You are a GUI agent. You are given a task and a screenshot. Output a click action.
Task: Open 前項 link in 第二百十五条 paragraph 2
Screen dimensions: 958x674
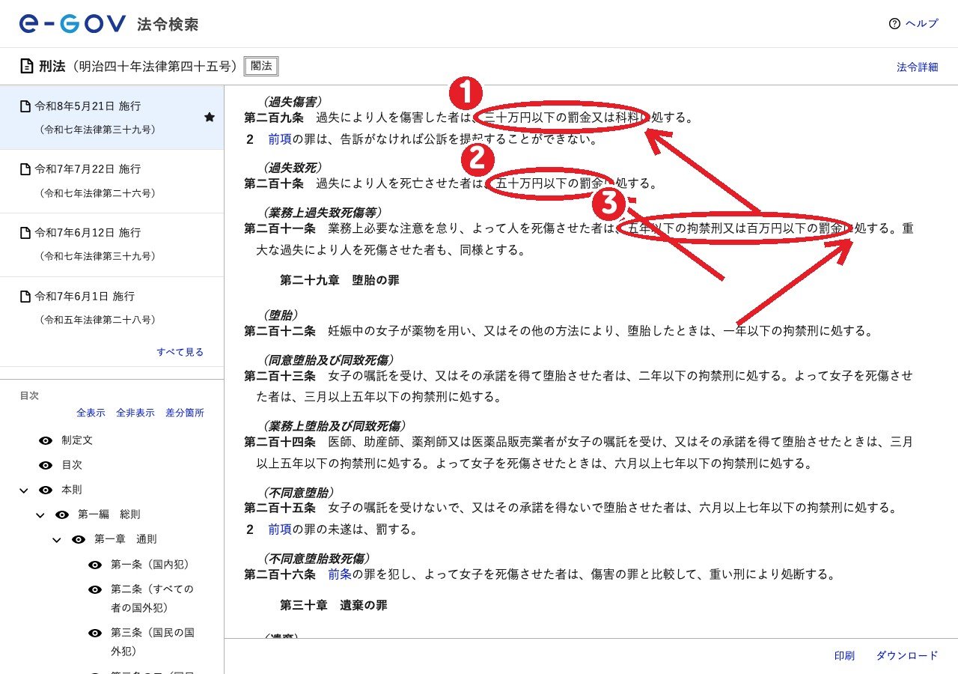(x=280, y=530)
